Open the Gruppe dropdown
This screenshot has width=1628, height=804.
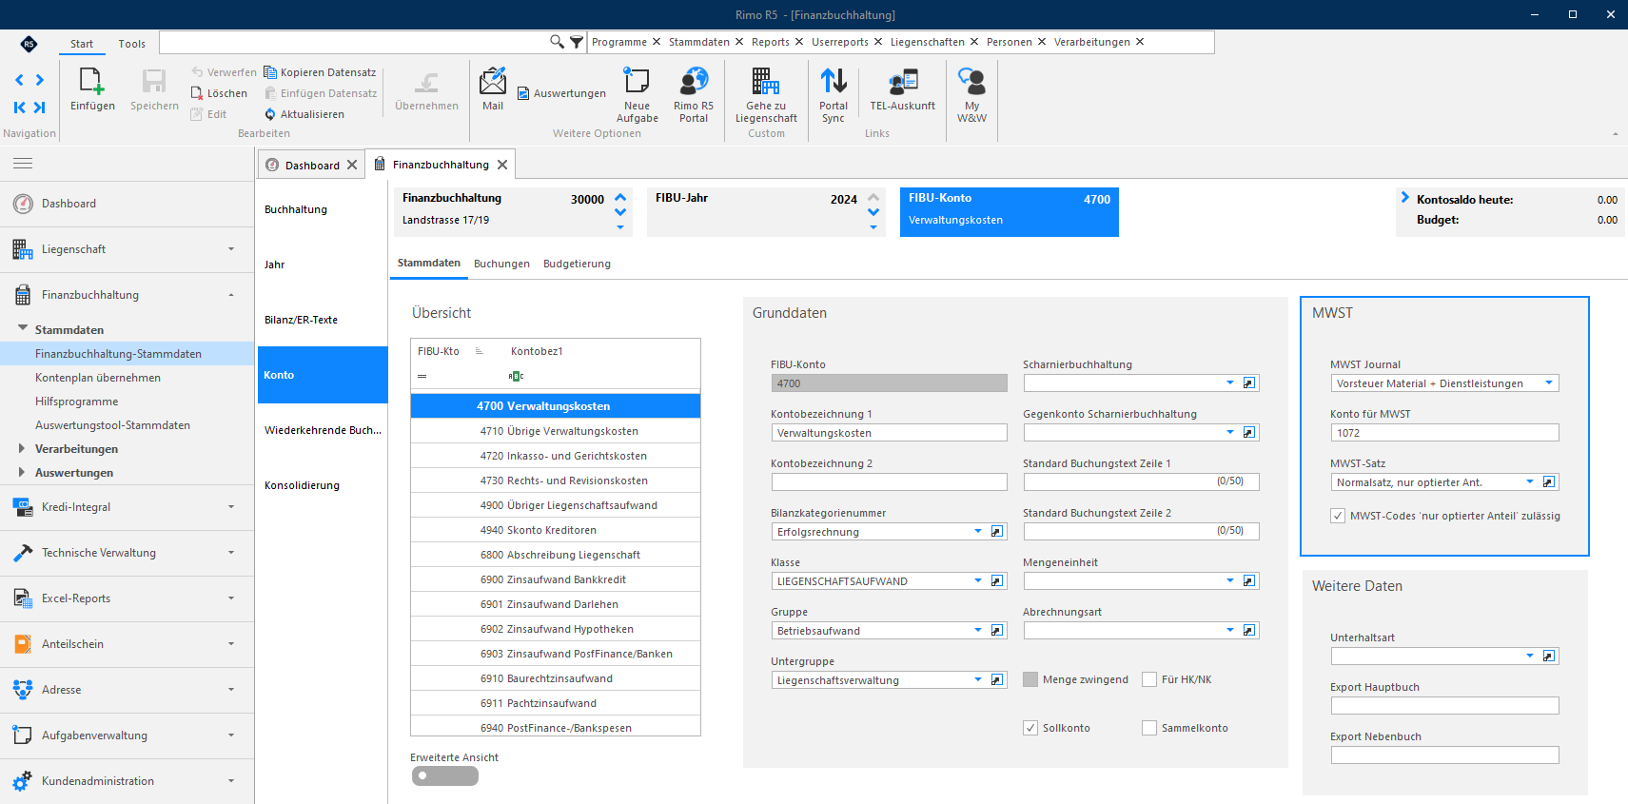pos(978,631)
